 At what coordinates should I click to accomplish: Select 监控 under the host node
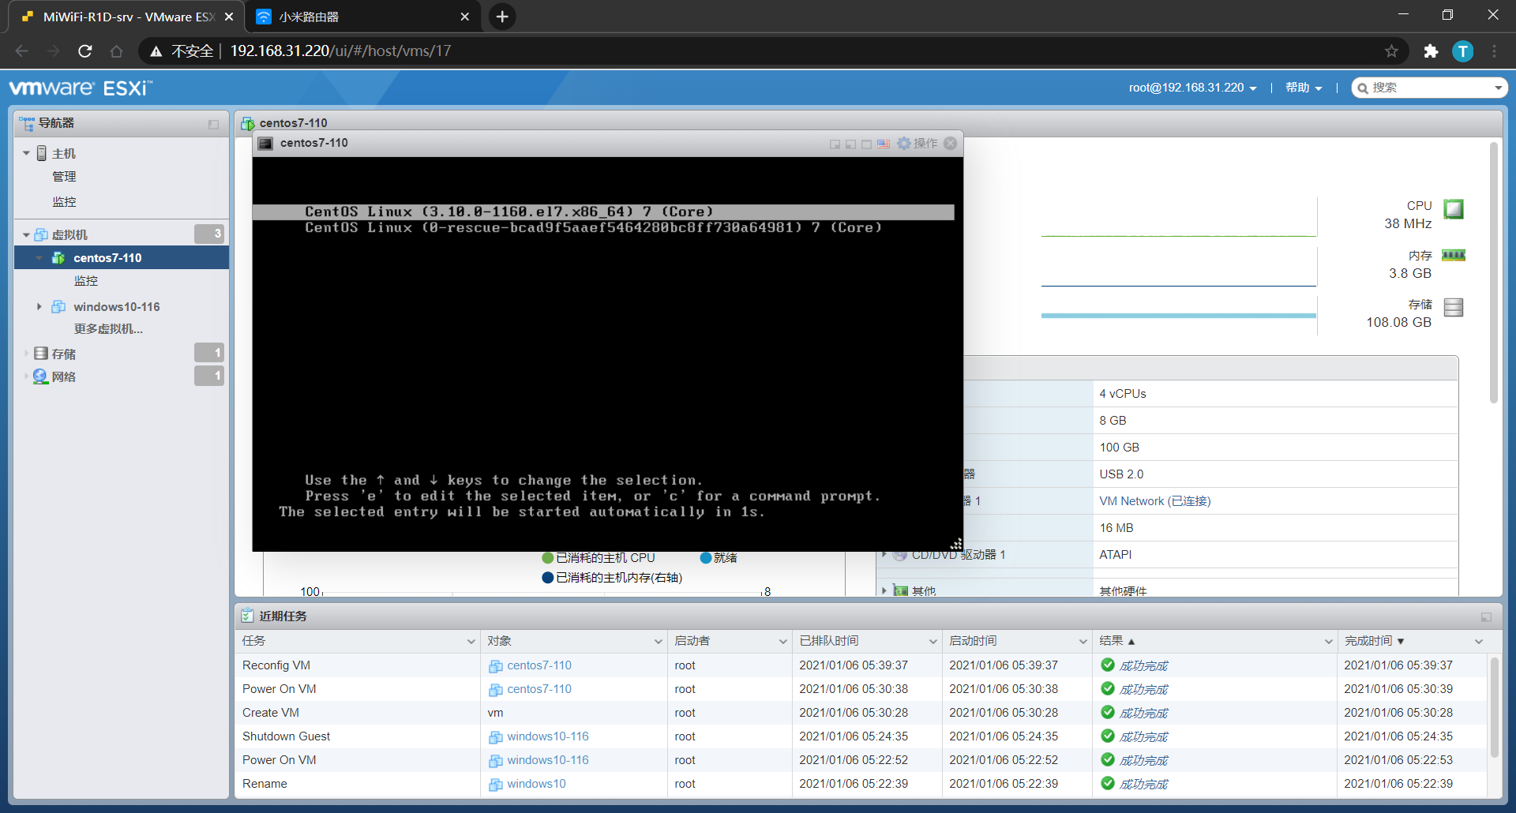click(64, 202)
